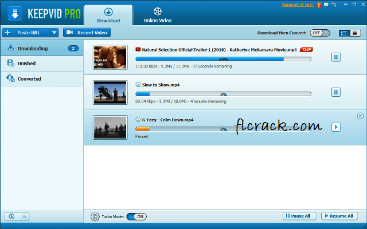Click the source icon next to Slow to Show.mp4
Screen dimensions: 367x229
[x=138, y=85]
